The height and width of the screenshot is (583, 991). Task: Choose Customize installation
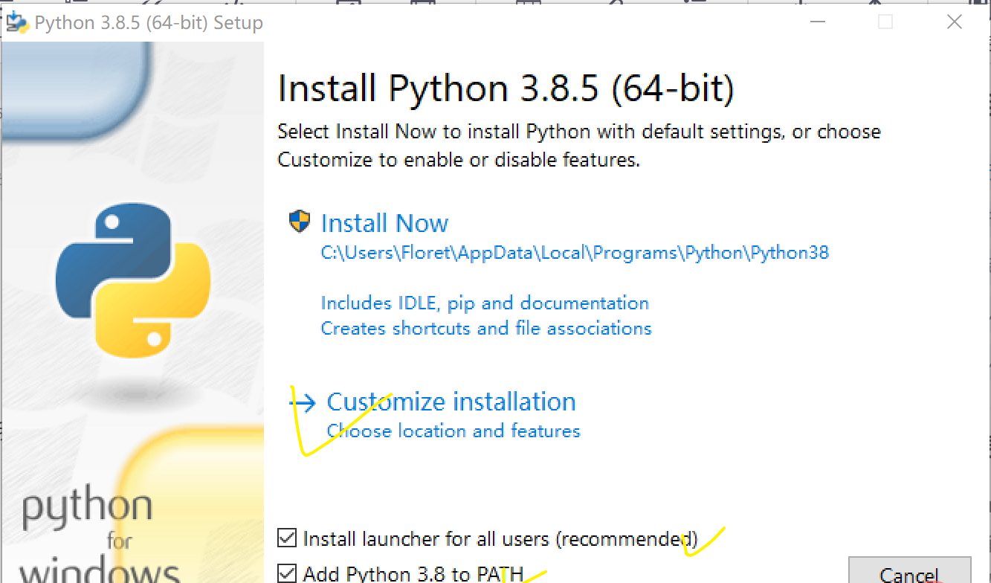tap(451, 402)
